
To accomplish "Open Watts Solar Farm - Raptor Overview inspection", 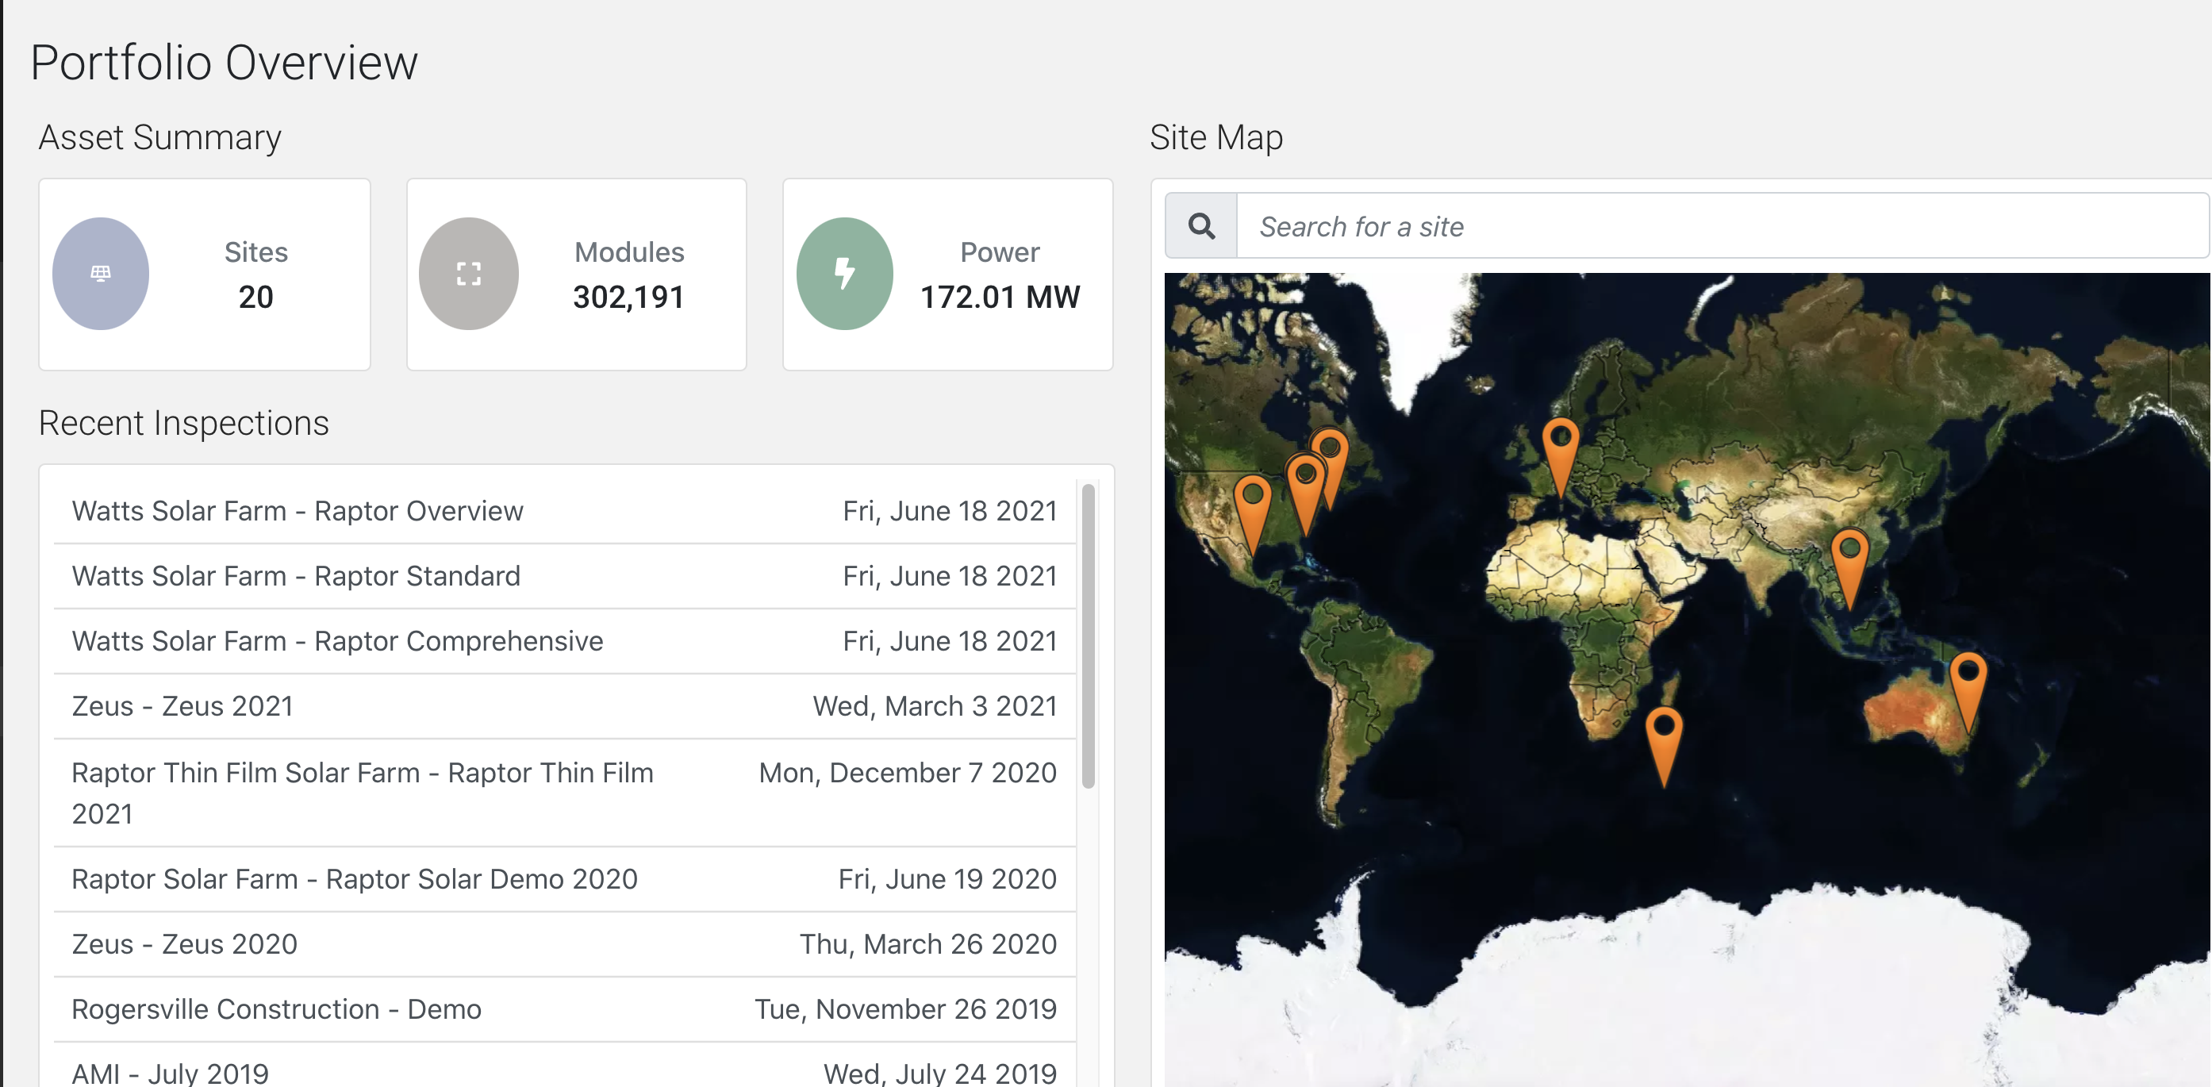I will click(x=564, y=511).
